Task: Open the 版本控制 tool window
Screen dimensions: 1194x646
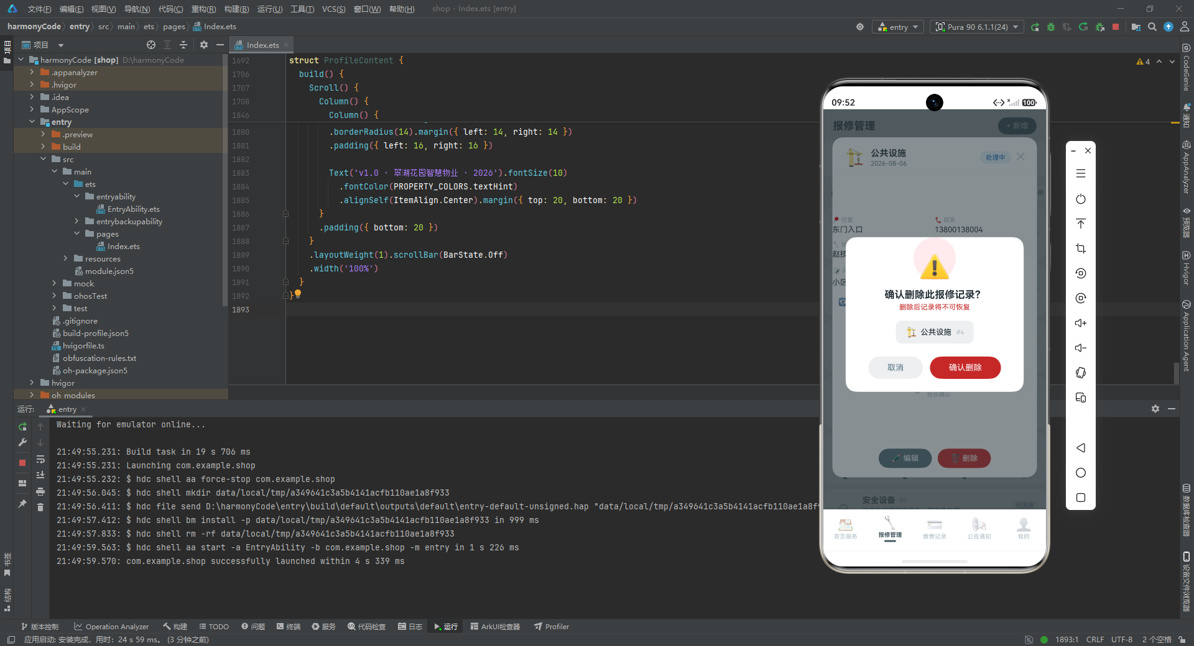Action: (40, 626)
